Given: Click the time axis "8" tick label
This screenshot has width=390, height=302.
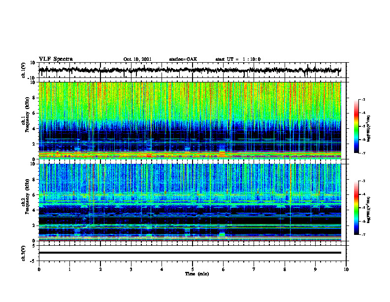Looking at the screenshot, I should (x=285, y=269).
